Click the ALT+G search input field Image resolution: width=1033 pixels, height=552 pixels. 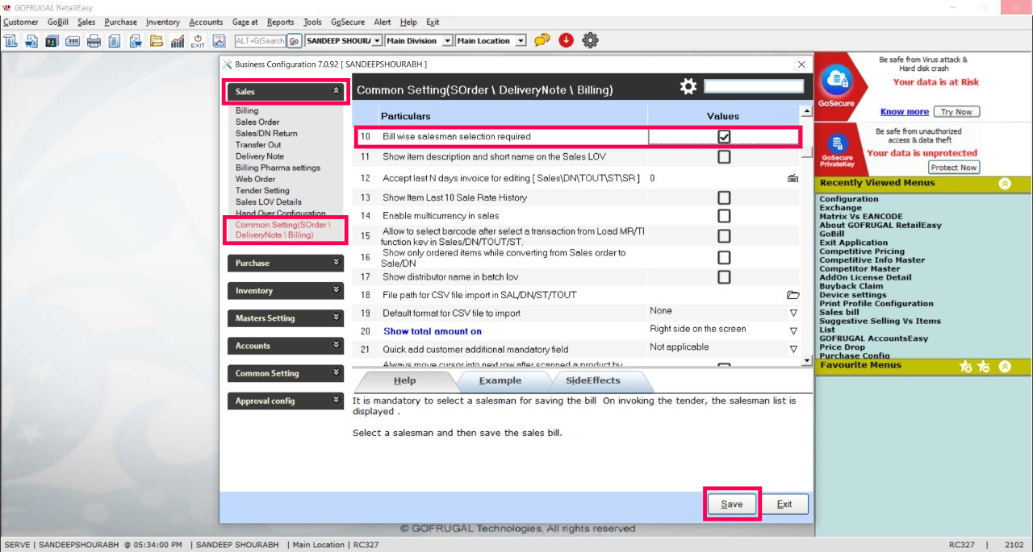point(259,41)
